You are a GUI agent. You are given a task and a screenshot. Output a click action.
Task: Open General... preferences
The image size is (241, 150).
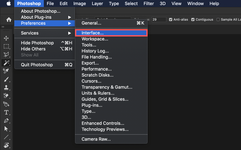(x=111, y=23)
